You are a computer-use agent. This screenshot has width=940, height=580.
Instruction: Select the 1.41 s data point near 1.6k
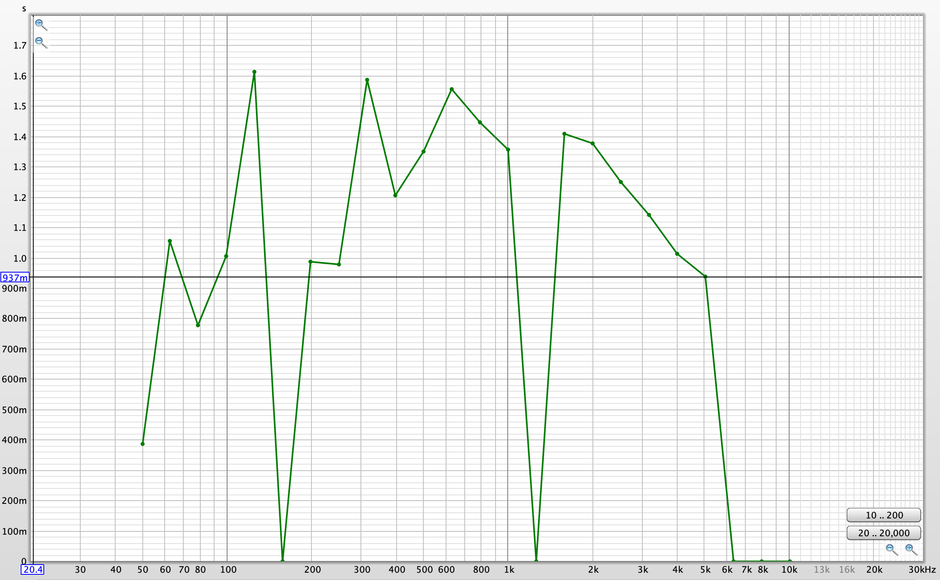pos(564,134)
